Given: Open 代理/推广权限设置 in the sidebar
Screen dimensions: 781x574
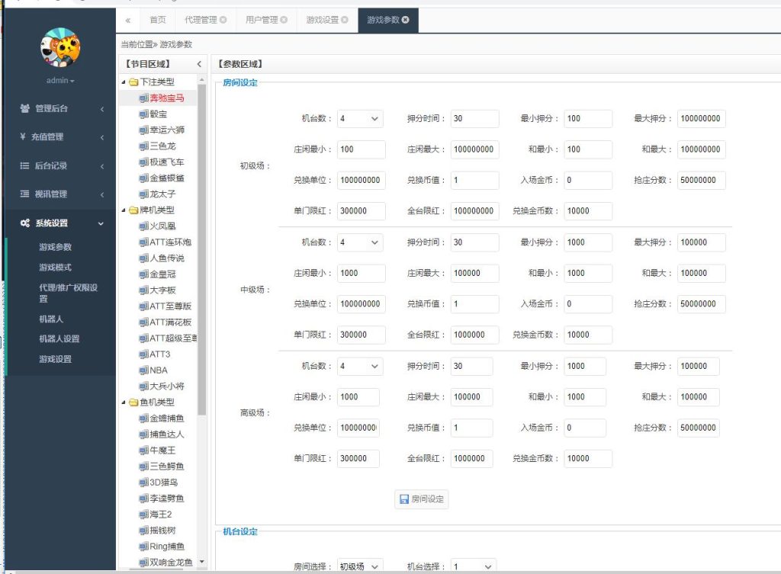Looking at the screenshot, I should (68, 293).
